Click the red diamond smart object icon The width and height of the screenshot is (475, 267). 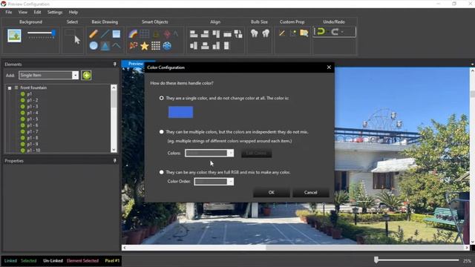coord(166,33)
